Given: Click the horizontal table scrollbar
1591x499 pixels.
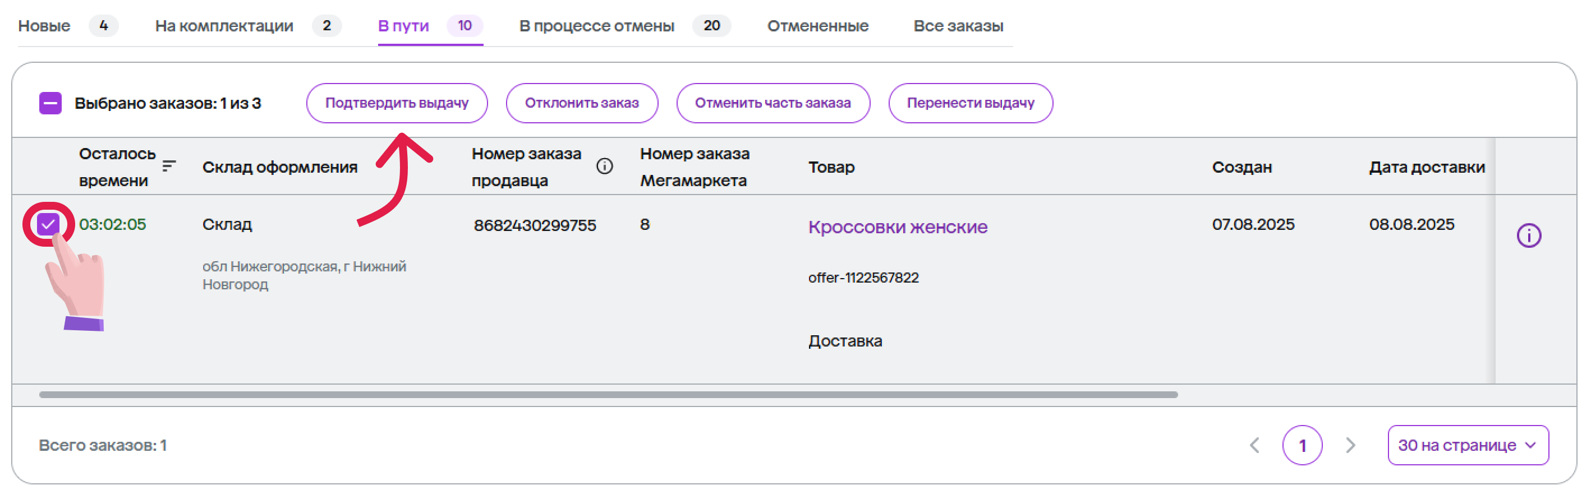Looking at the screenshot, I should click(608, 394).
